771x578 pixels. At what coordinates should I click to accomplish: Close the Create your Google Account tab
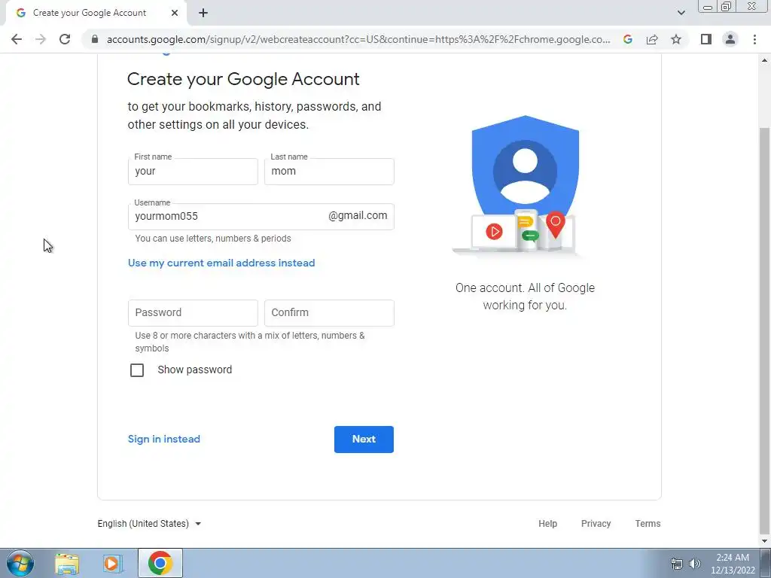[175, 13]
